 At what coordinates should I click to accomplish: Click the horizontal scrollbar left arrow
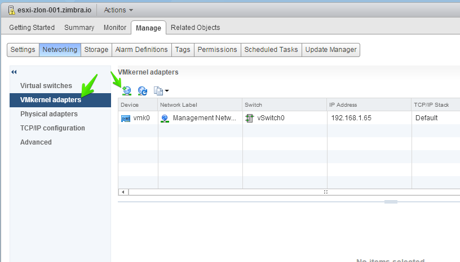tap(123, 192)
